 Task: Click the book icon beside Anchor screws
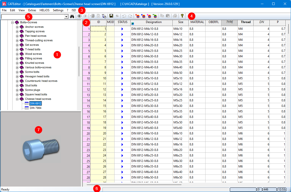[22, 27]
